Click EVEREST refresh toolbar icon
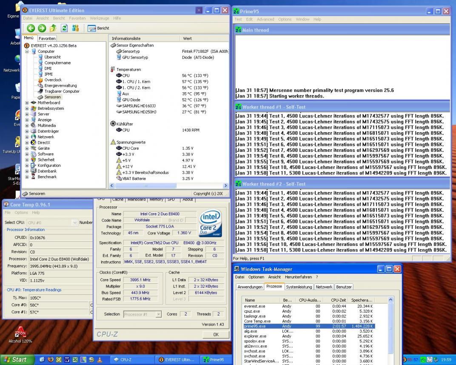 click(64, 28)
